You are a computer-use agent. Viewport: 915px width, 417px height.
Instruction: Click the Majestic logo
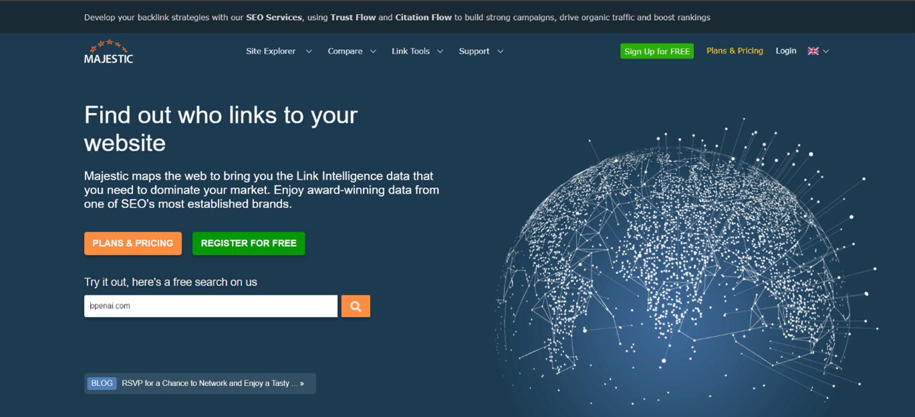(108, 51)
